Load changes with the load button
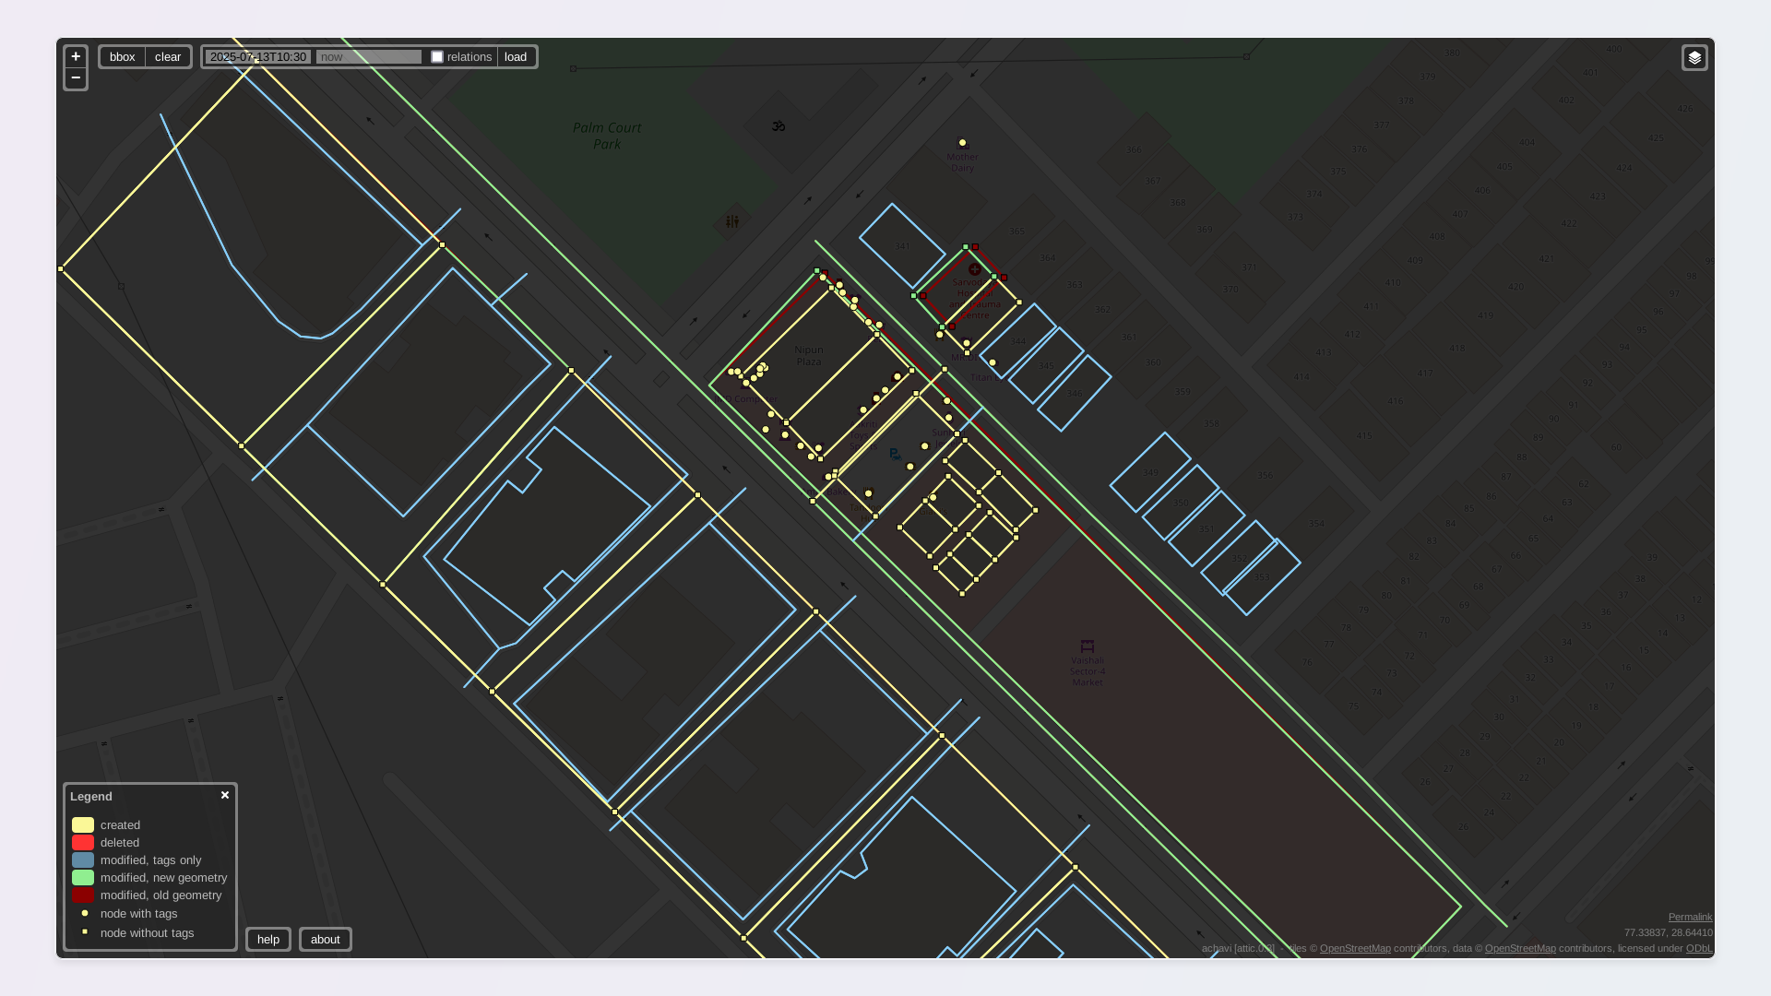 click(x=516, y=57)
